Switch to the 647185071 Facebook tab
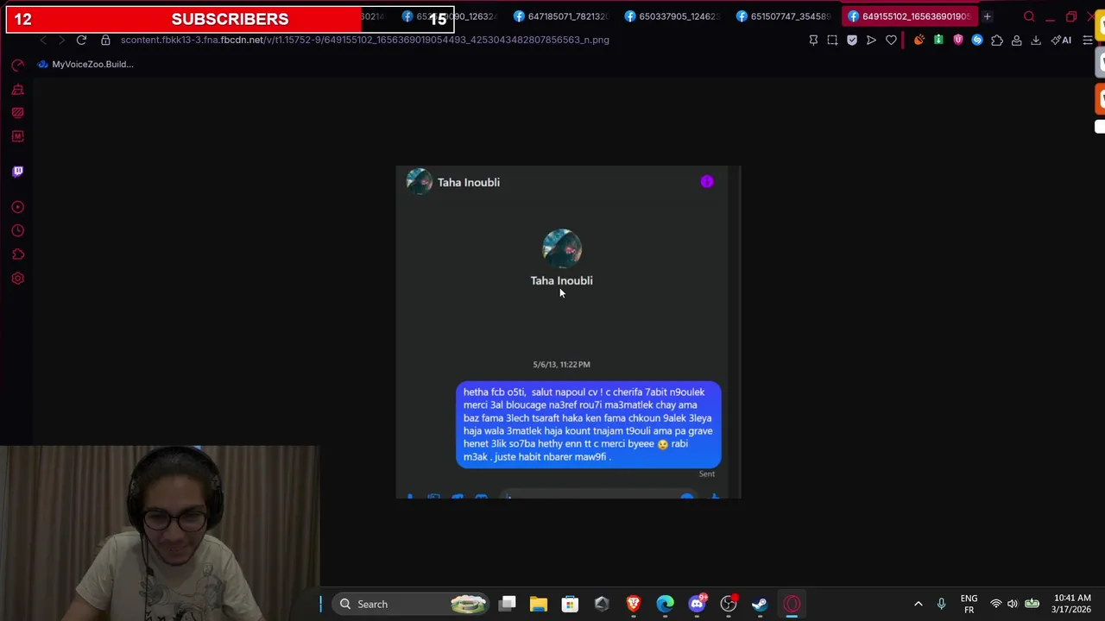The image size is (1105, 621). coord(562,16)
